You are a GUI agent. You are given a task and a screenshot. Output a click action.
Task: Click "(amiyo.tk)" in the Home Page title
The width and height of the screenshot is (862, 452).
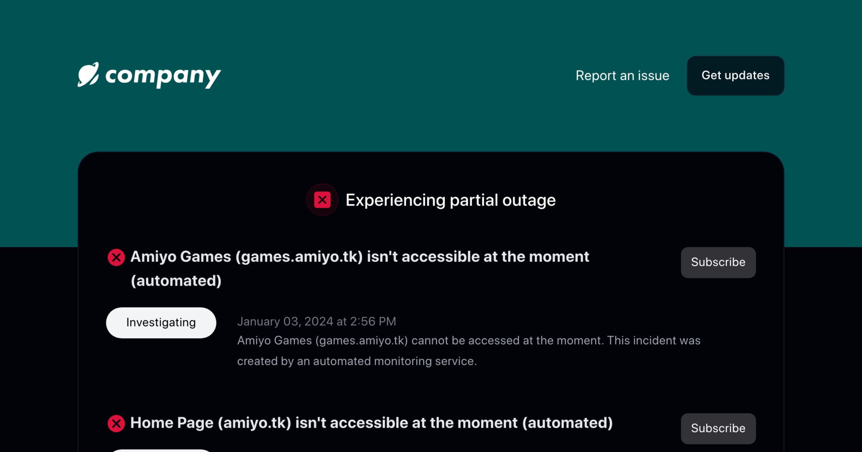tap(254, 423)
